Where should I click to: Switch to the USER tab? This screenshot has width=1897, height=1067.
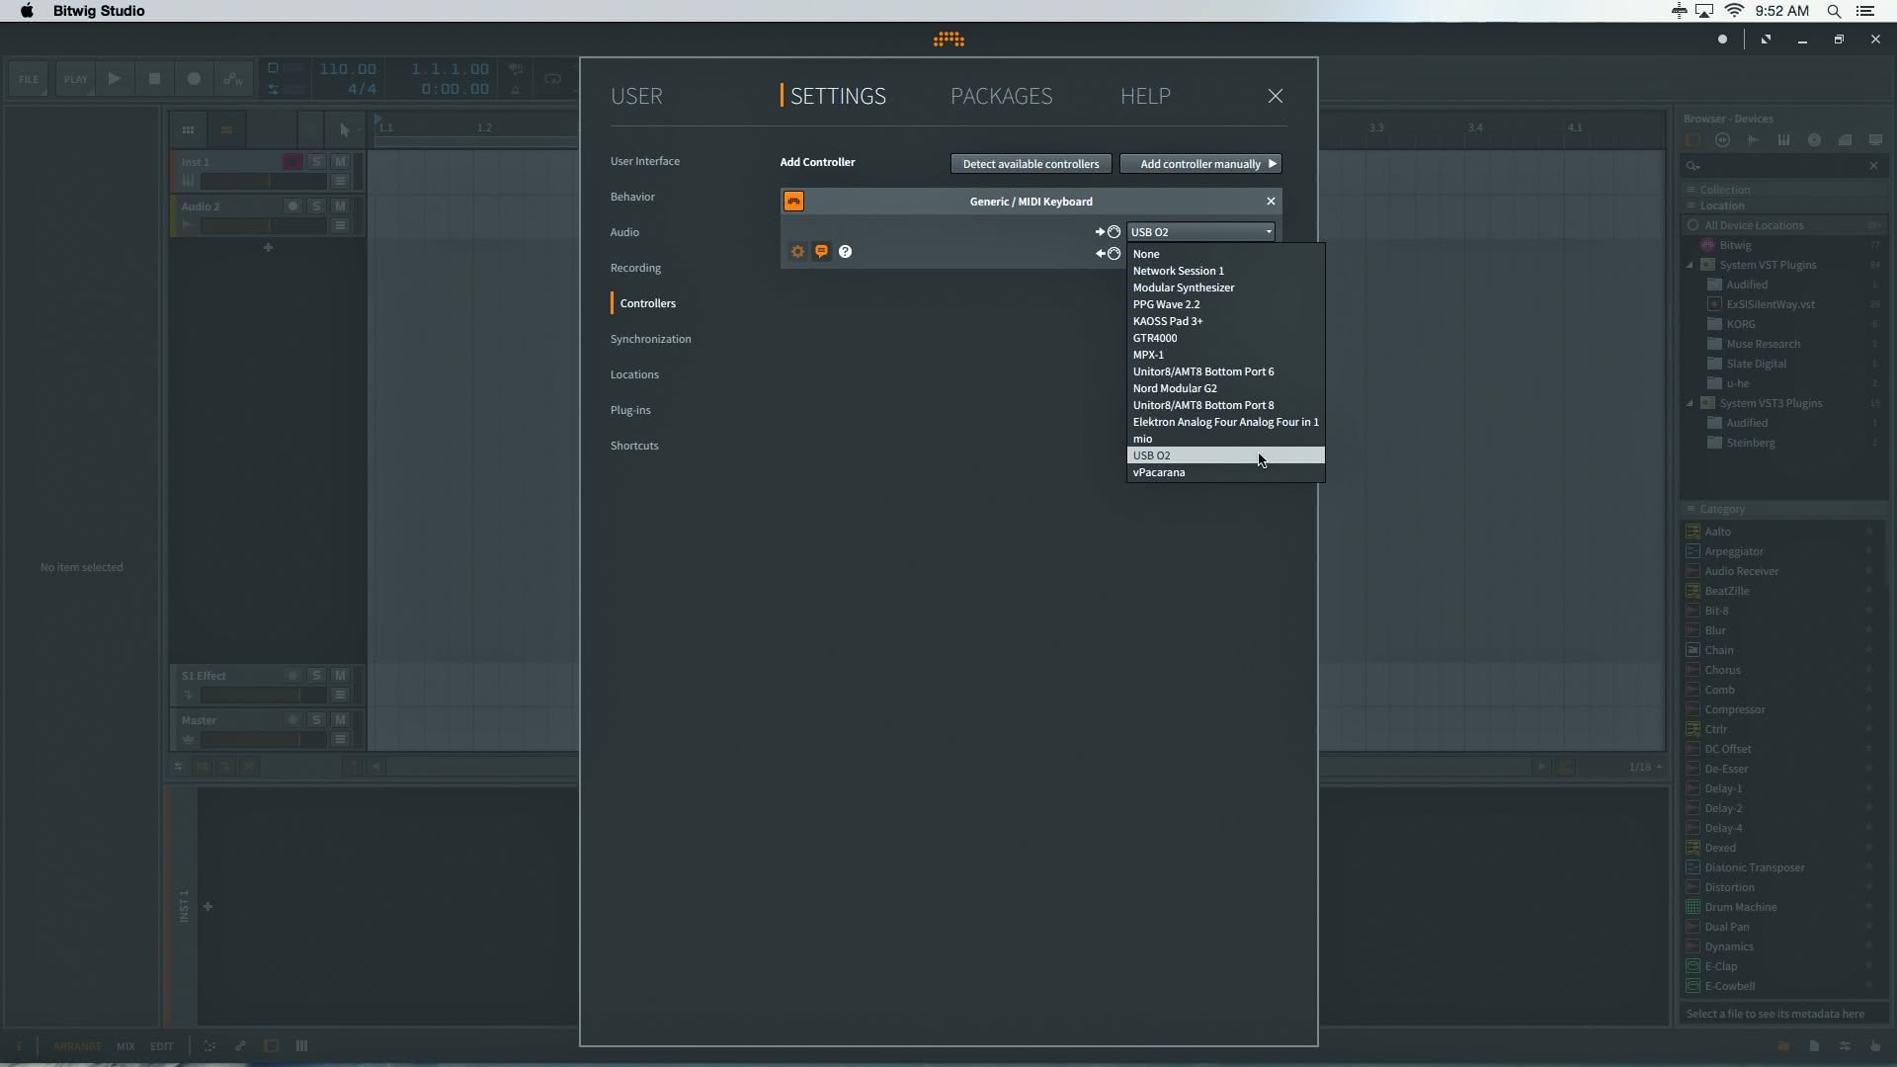click(x=636, y=96)
